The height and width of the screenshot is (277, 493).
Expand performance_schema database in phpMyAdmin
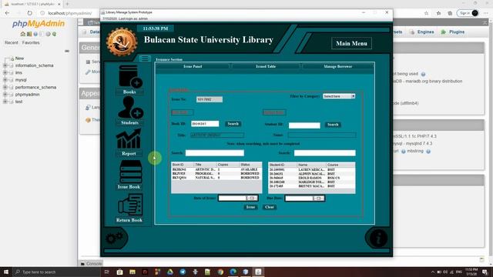coord(5,87)
